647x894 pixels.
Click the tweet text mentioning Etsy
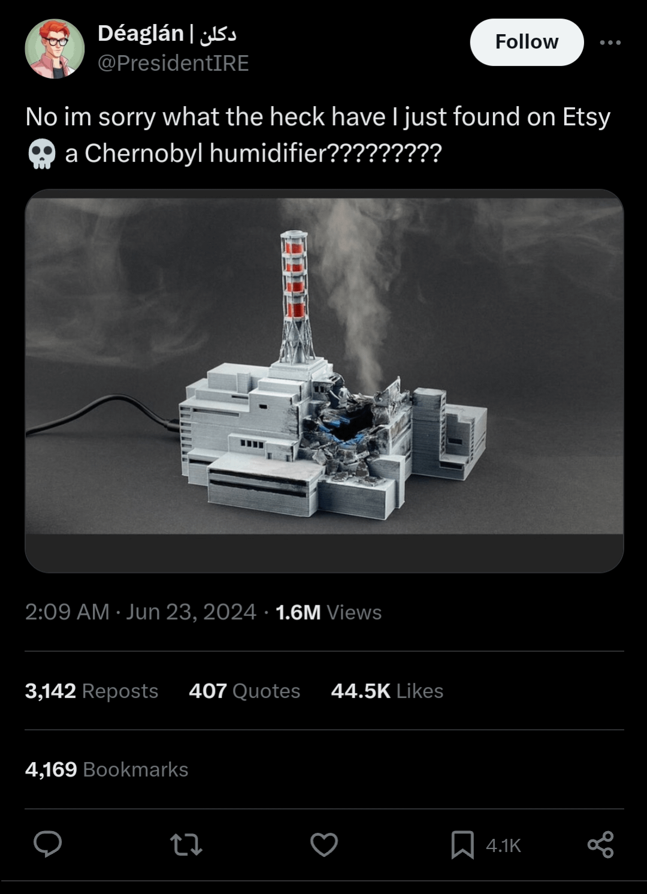(x=318, y=117)
